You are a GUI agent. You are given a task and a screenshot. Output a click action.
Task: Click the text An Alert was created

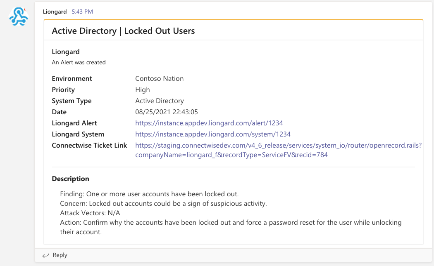pos(79,62)
